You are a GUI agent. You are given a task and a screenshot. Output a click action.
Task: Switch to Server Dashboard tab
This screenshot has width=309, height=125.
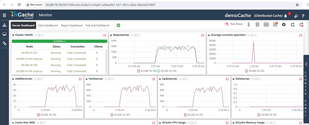coord(23,25)
